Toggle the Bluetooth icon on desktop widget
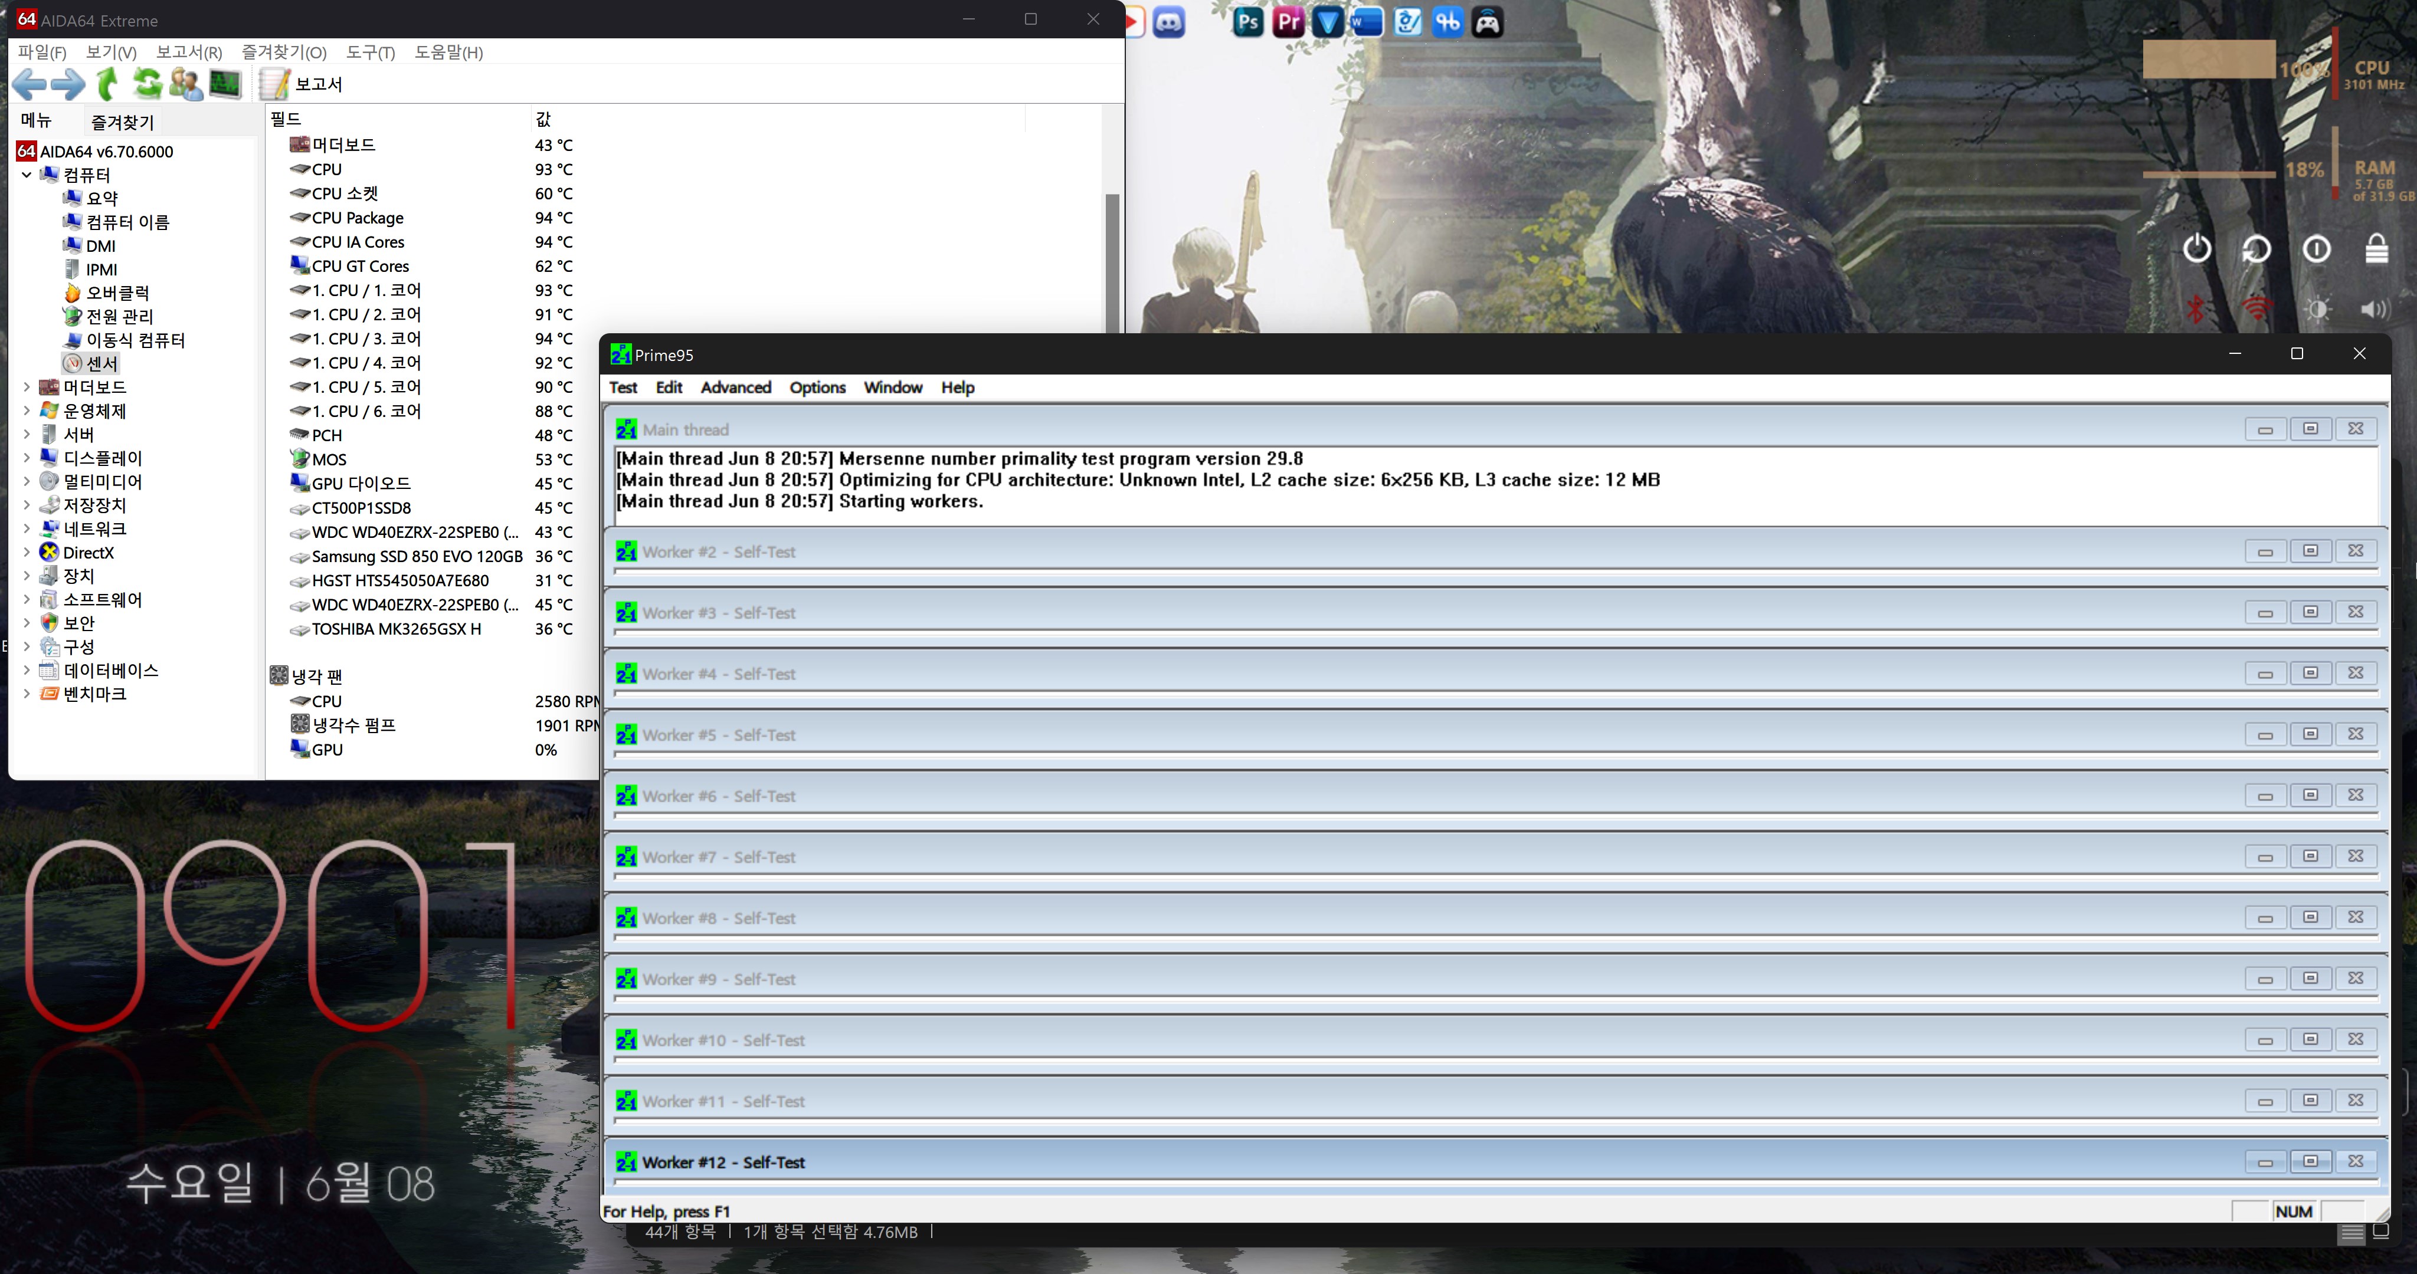 [2196, 308]
